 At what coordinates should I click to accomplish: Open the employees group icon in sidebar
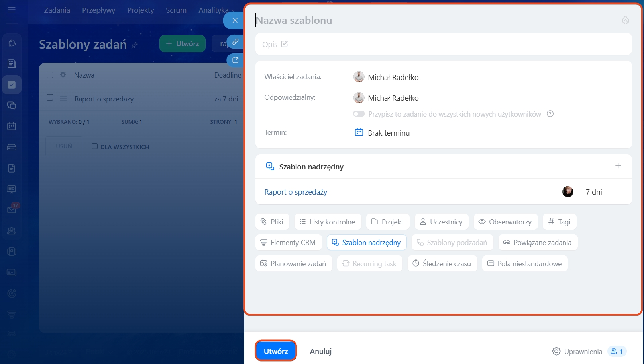pyautogui.click(x=12, y=231)
